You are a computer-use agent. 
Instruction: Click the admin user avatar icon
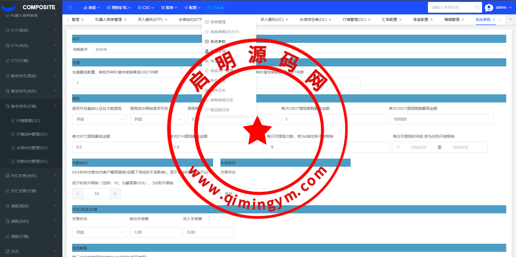click(489, 8)
